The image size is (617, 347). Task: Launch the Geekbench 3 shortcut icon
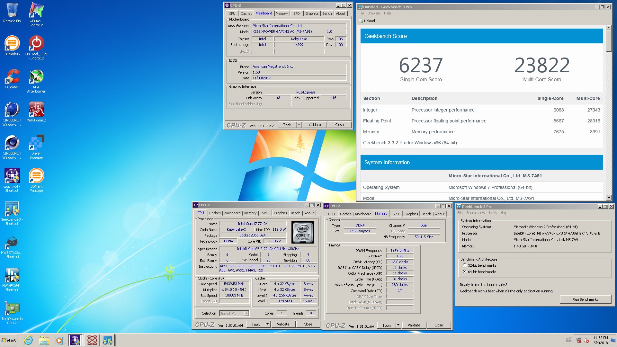[12, 213]
